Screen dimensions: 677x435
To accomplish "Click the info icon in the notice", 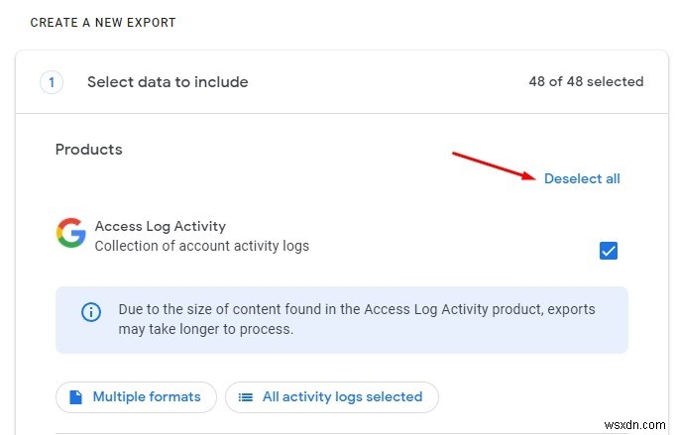I will (91, 311).
